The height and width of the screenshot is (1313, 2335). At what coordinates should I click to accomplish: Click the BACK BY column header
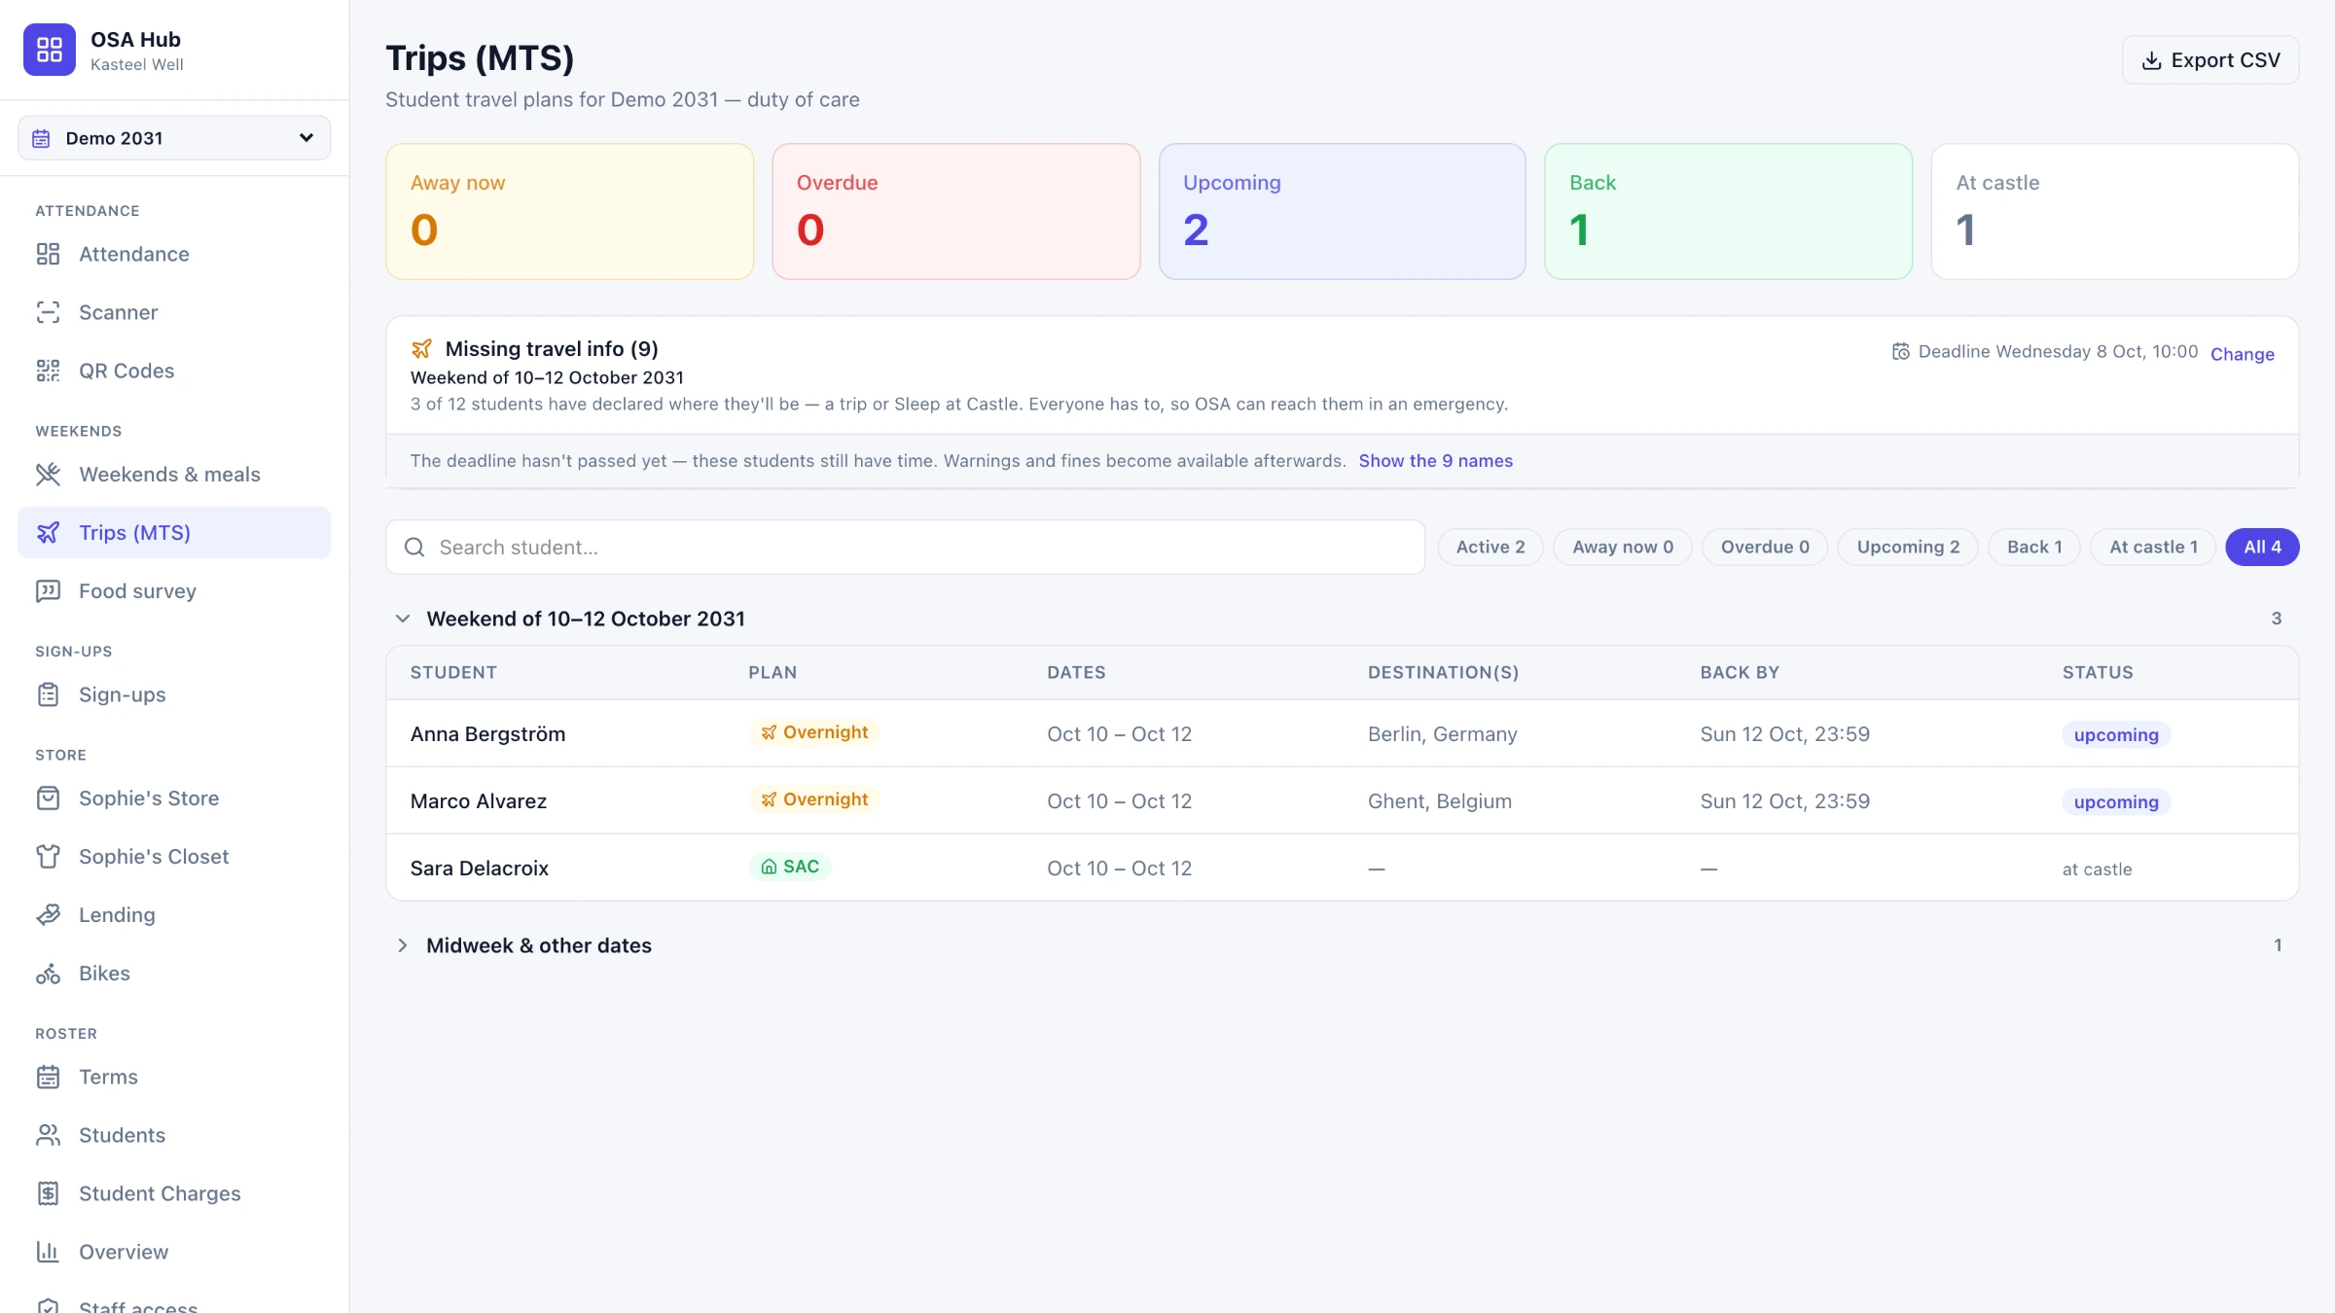tap(1739, 673)
